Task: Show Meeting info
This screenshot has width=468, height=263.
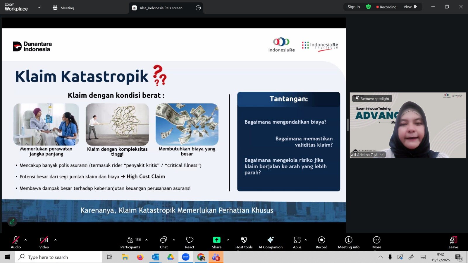Action: [x=348, y=243]
